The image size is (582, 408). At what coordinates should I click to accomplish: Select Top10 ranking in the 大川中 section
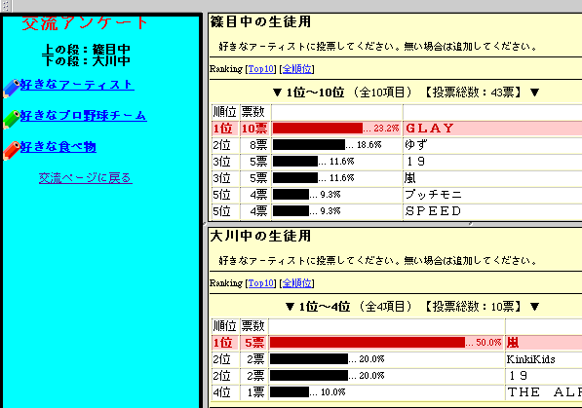click(x=261, y=283)
